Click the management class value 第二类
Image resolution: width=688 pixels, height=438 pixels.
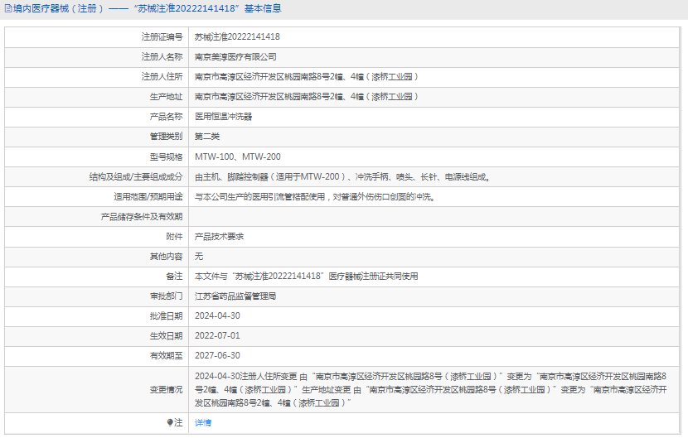click(x=206, y=137)
